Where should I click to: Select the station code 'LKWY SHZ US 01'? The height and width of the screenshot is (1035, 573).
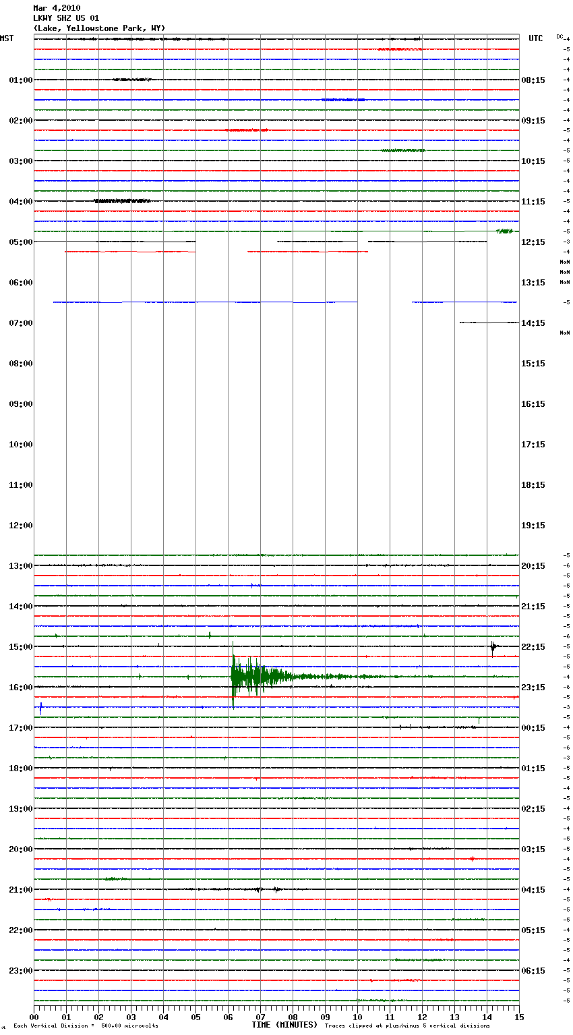(x=66, y=18)
